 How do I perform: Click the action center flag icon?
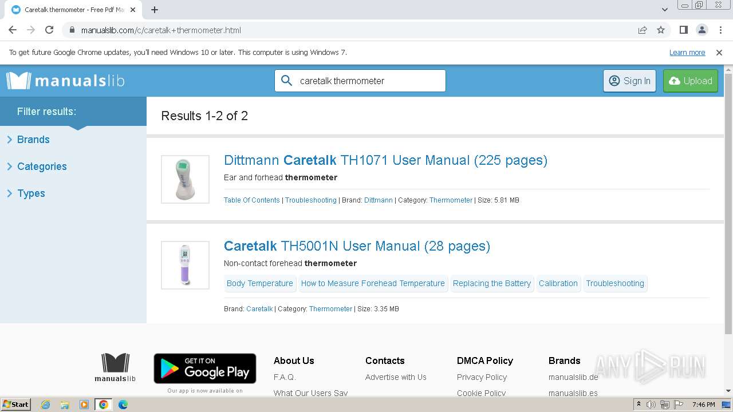pyautogui.click(x=677, y=405)
